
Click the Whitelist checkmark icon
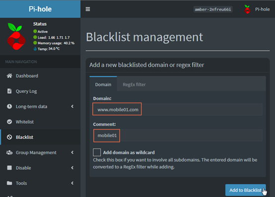coord(9,122)
